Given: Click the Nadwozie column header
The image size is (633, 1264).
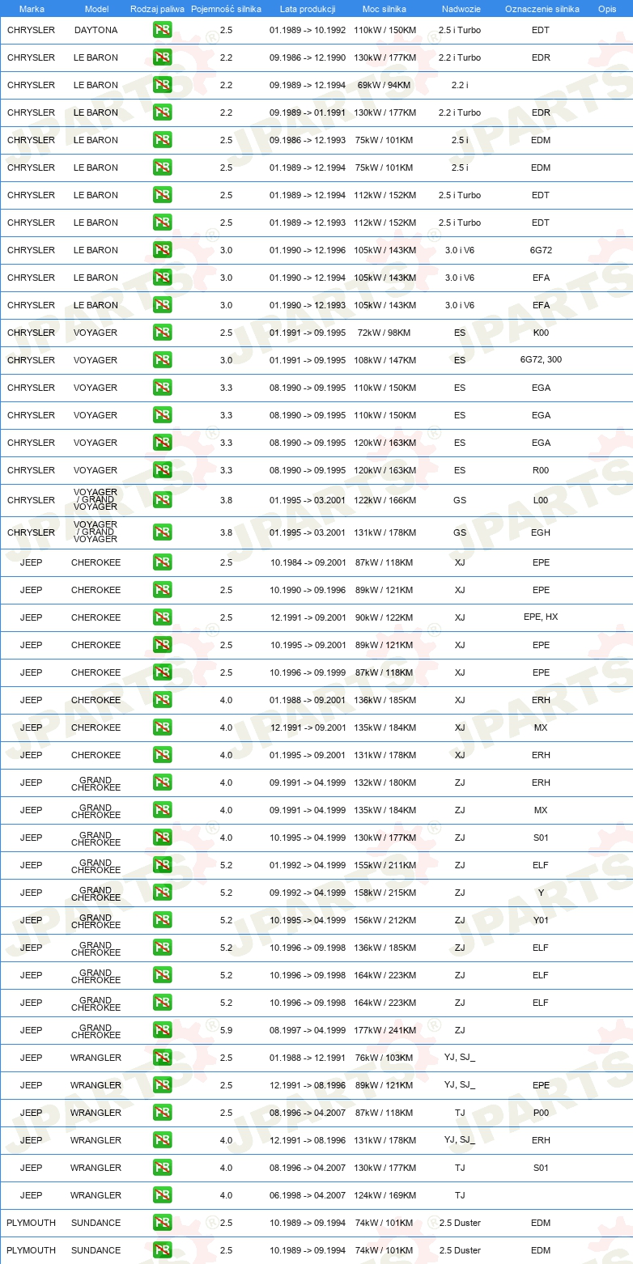Looking at the screenshot, I should [460, 9].
